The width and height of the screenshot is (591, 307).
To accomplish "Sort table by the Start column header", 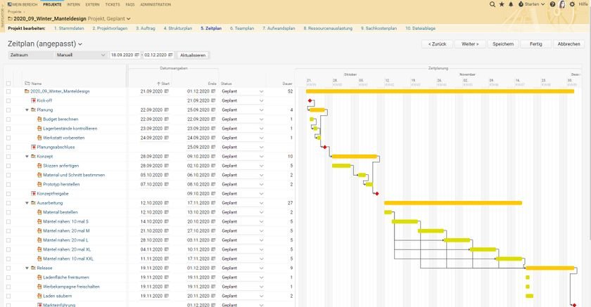I will click(x=163, y=84).
